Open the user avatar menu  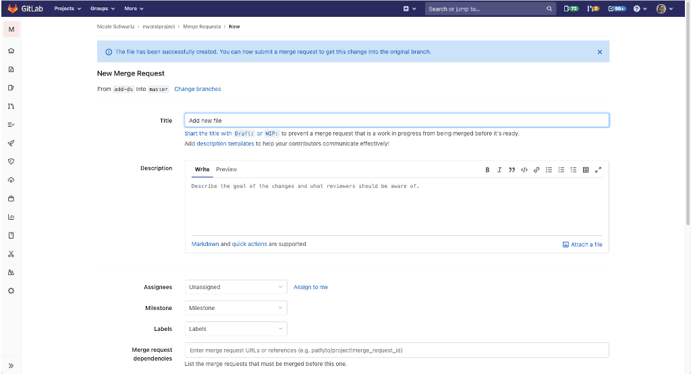click(665, 8)
